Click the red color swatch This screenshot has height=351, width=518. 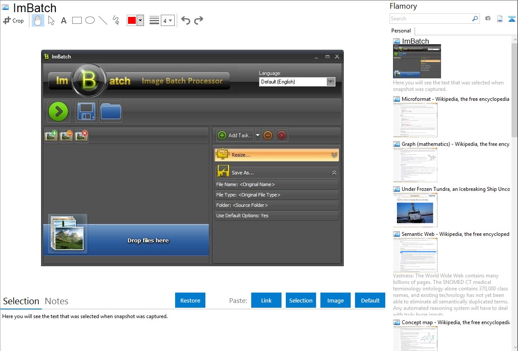[132, 20]
